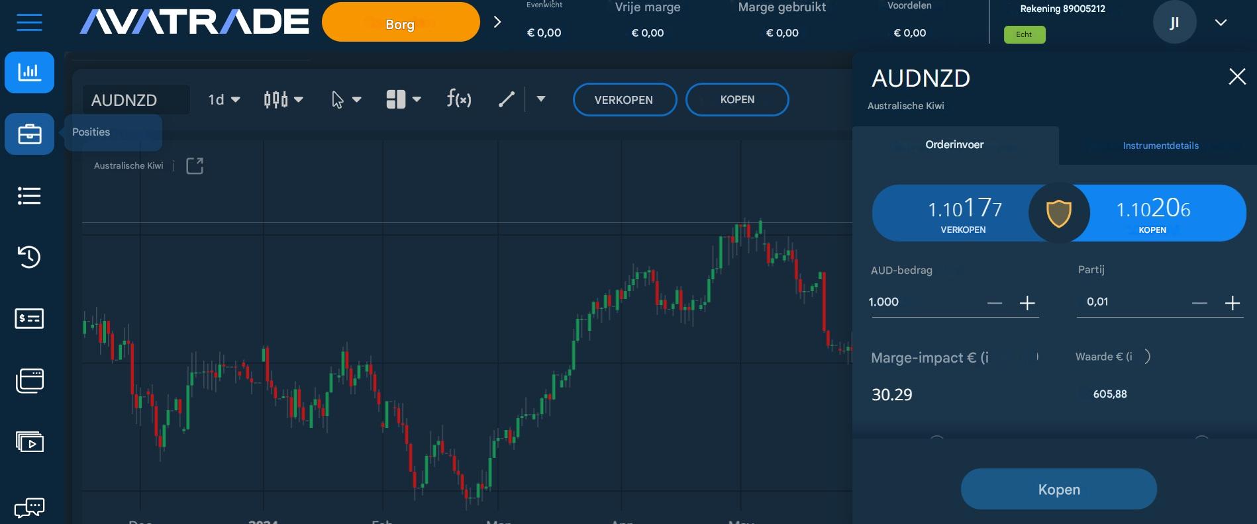Select the market charts icon in sidebar
Image resolution: width=1257 pixels, height=524 pixels.
pos(29,73)
